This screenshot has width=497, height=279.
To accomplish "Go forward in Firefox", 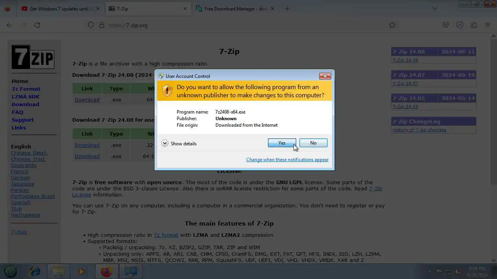I will tap(23, 25).
